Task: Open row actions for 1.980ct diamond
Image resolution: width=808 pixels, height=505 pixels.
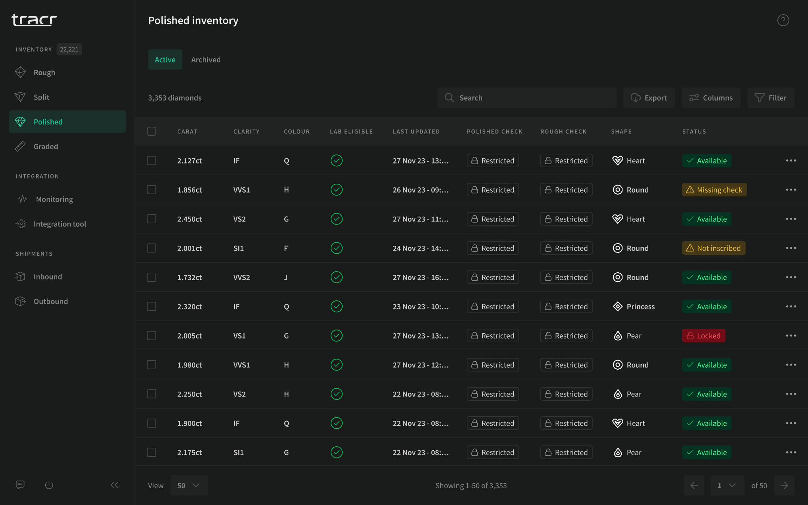Action: coord(791,365)
